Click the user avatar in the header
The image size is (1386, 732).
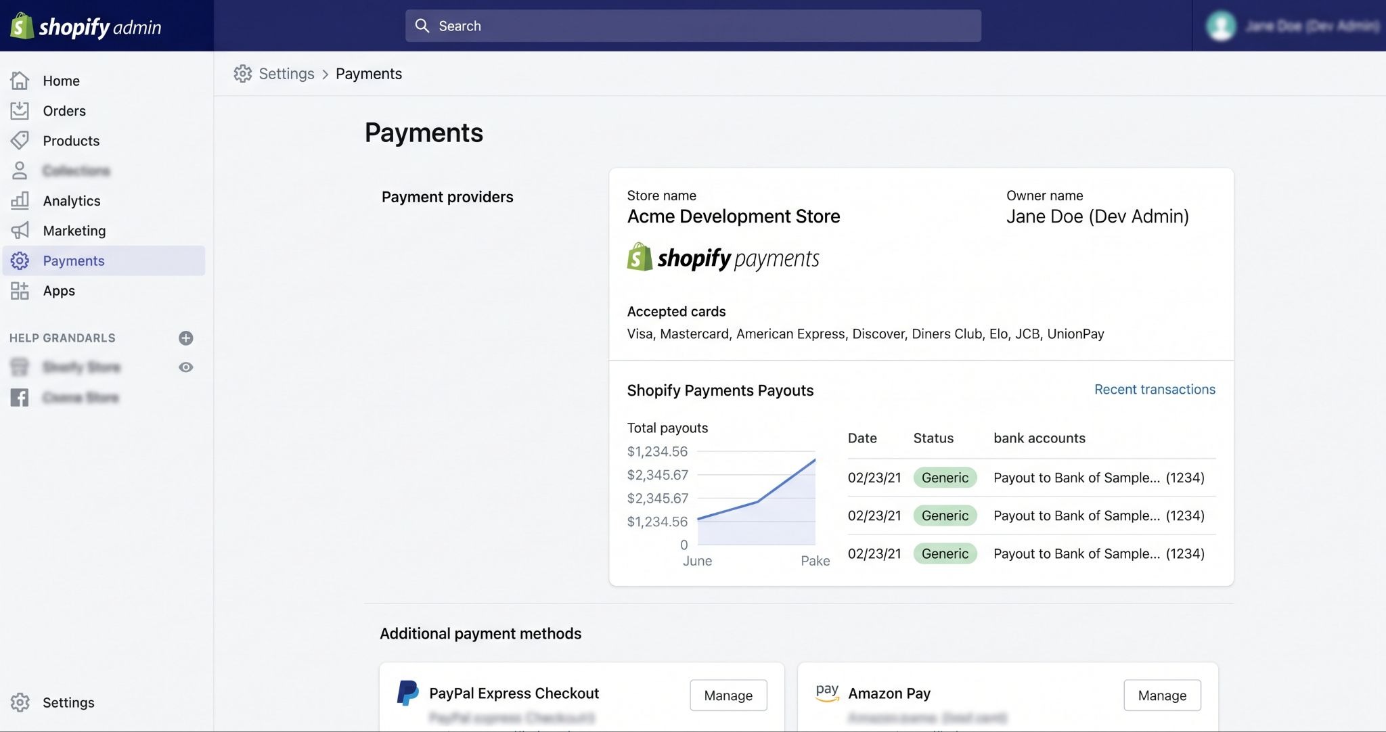pos(1221,26)
